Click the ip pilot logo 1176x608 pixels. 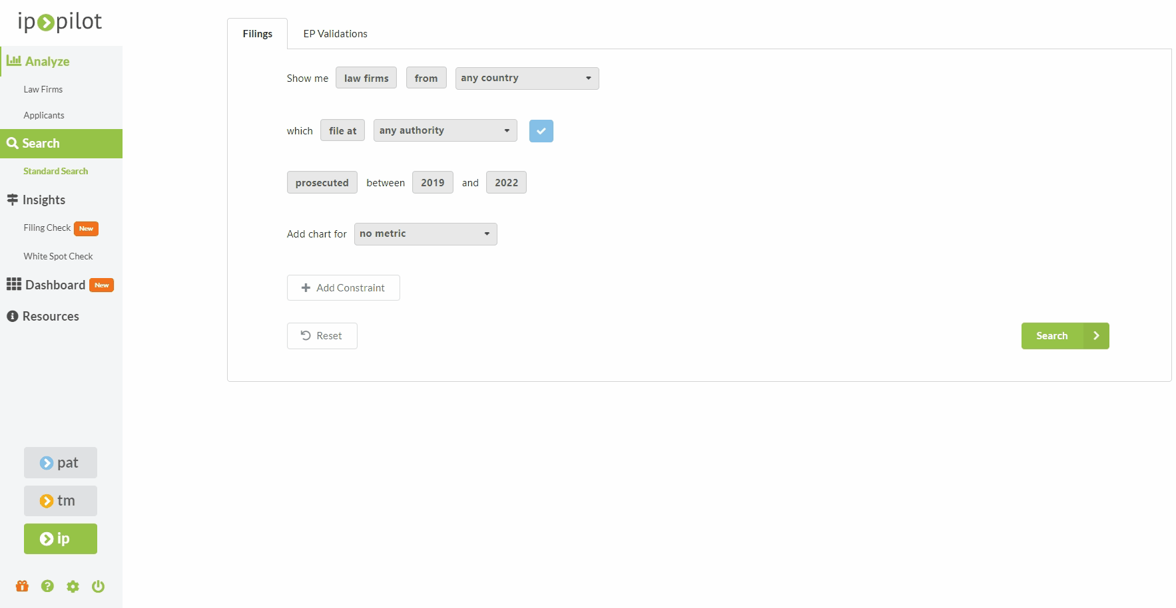[60, 22]
